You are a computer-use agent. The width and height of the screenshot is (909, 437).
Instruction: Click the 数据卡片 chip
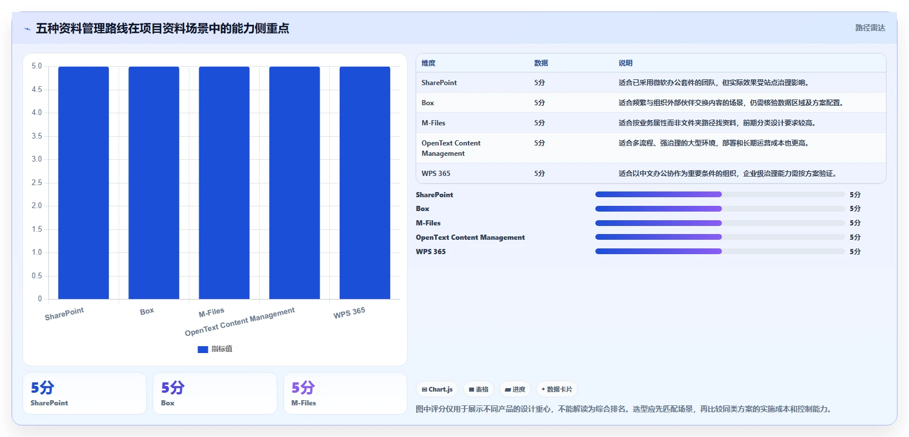(557, 389)
